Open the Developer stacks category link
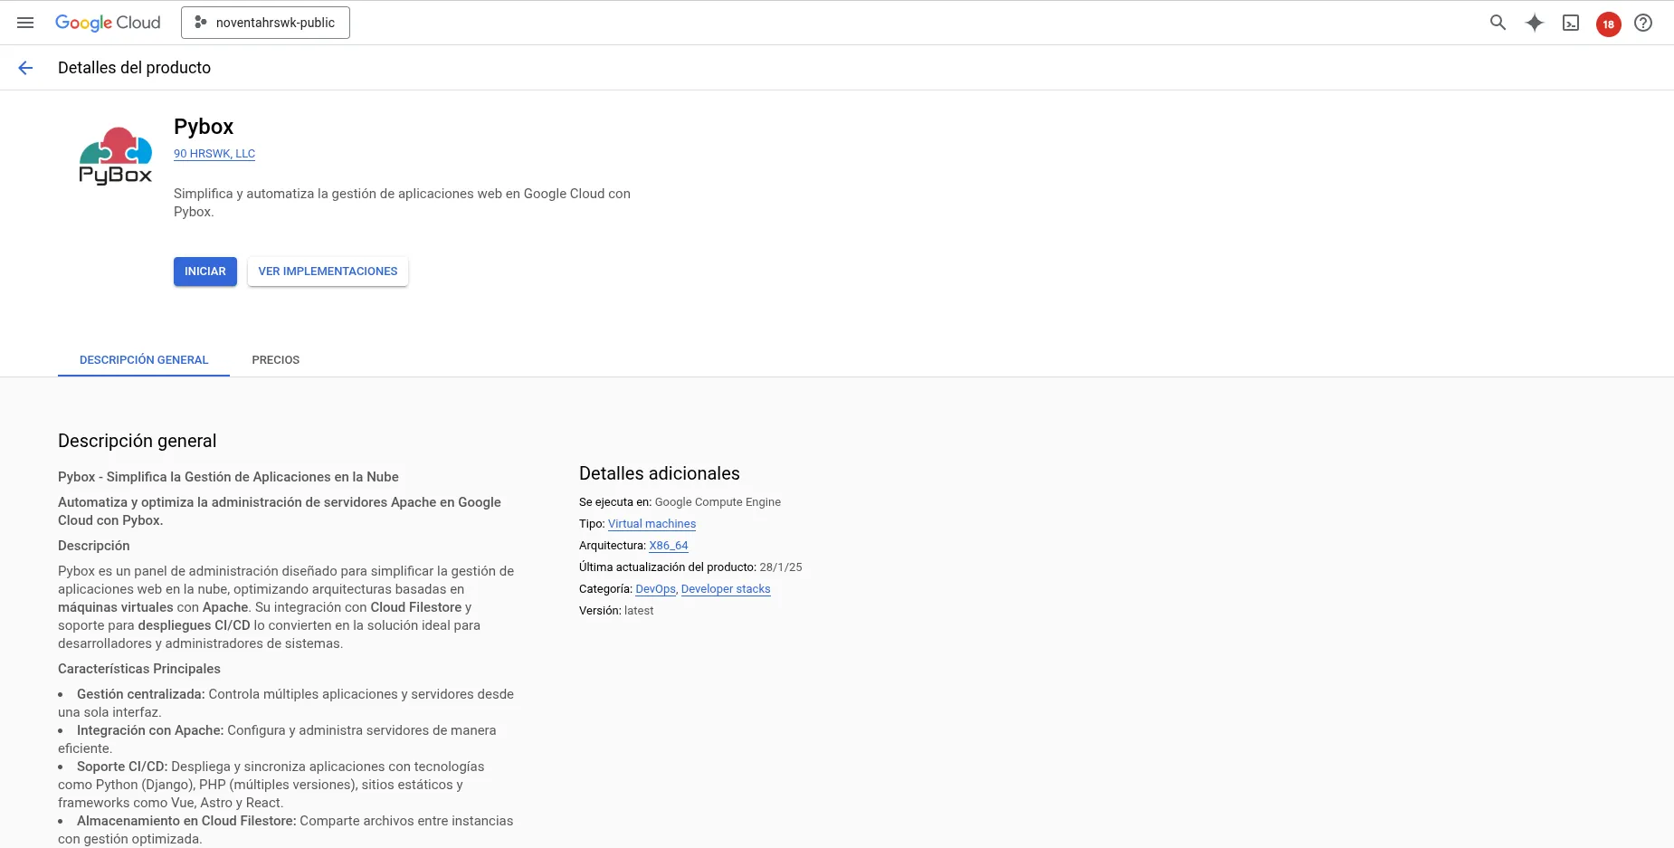Viewport: 1674px width, 848px height. tap(726, 589)
